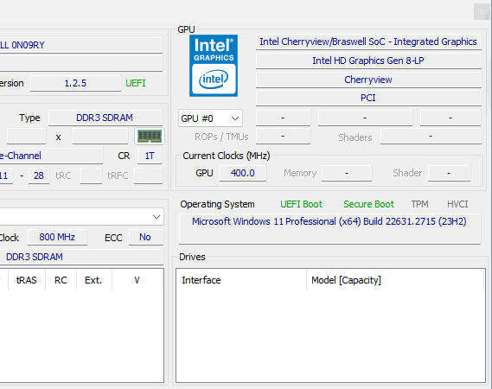Click the Cherryview codename field
Screen dimensions: 492x389
[x=368, y=80]
